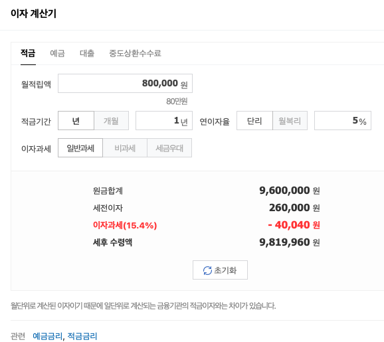384x342 pixels.
Task: Click the annual interest rate percent field
Action: click(343, 121)
